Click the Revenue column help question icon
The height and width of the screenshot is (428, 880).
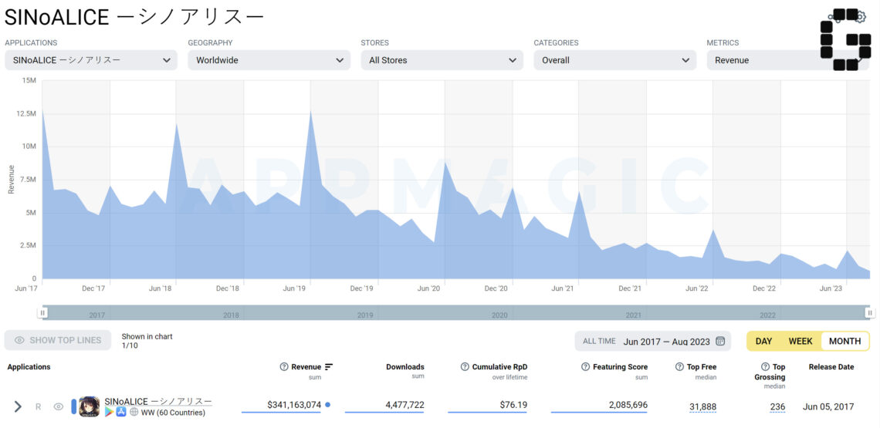coord(284,367)
